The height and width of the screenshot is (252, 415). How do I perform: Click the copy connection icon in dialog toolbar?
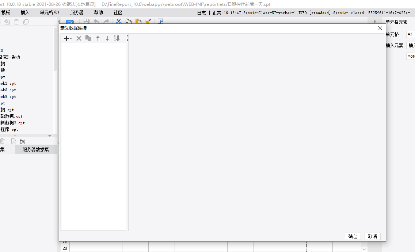pos(88,38)
